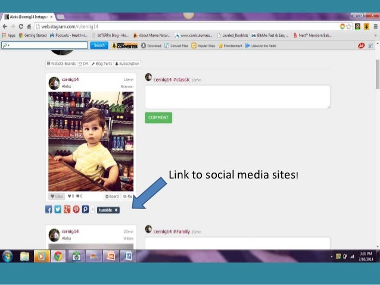Like the first post with Like button
This screenshot has width=380, height=285.
pos(57,196)
